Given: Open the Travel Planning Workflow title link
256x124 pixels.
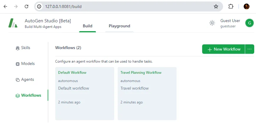Looking at the screenshot, I should 141,73.
